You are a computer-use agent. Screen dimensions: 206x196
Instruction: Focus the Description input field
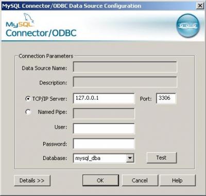[x=125, y=82]
